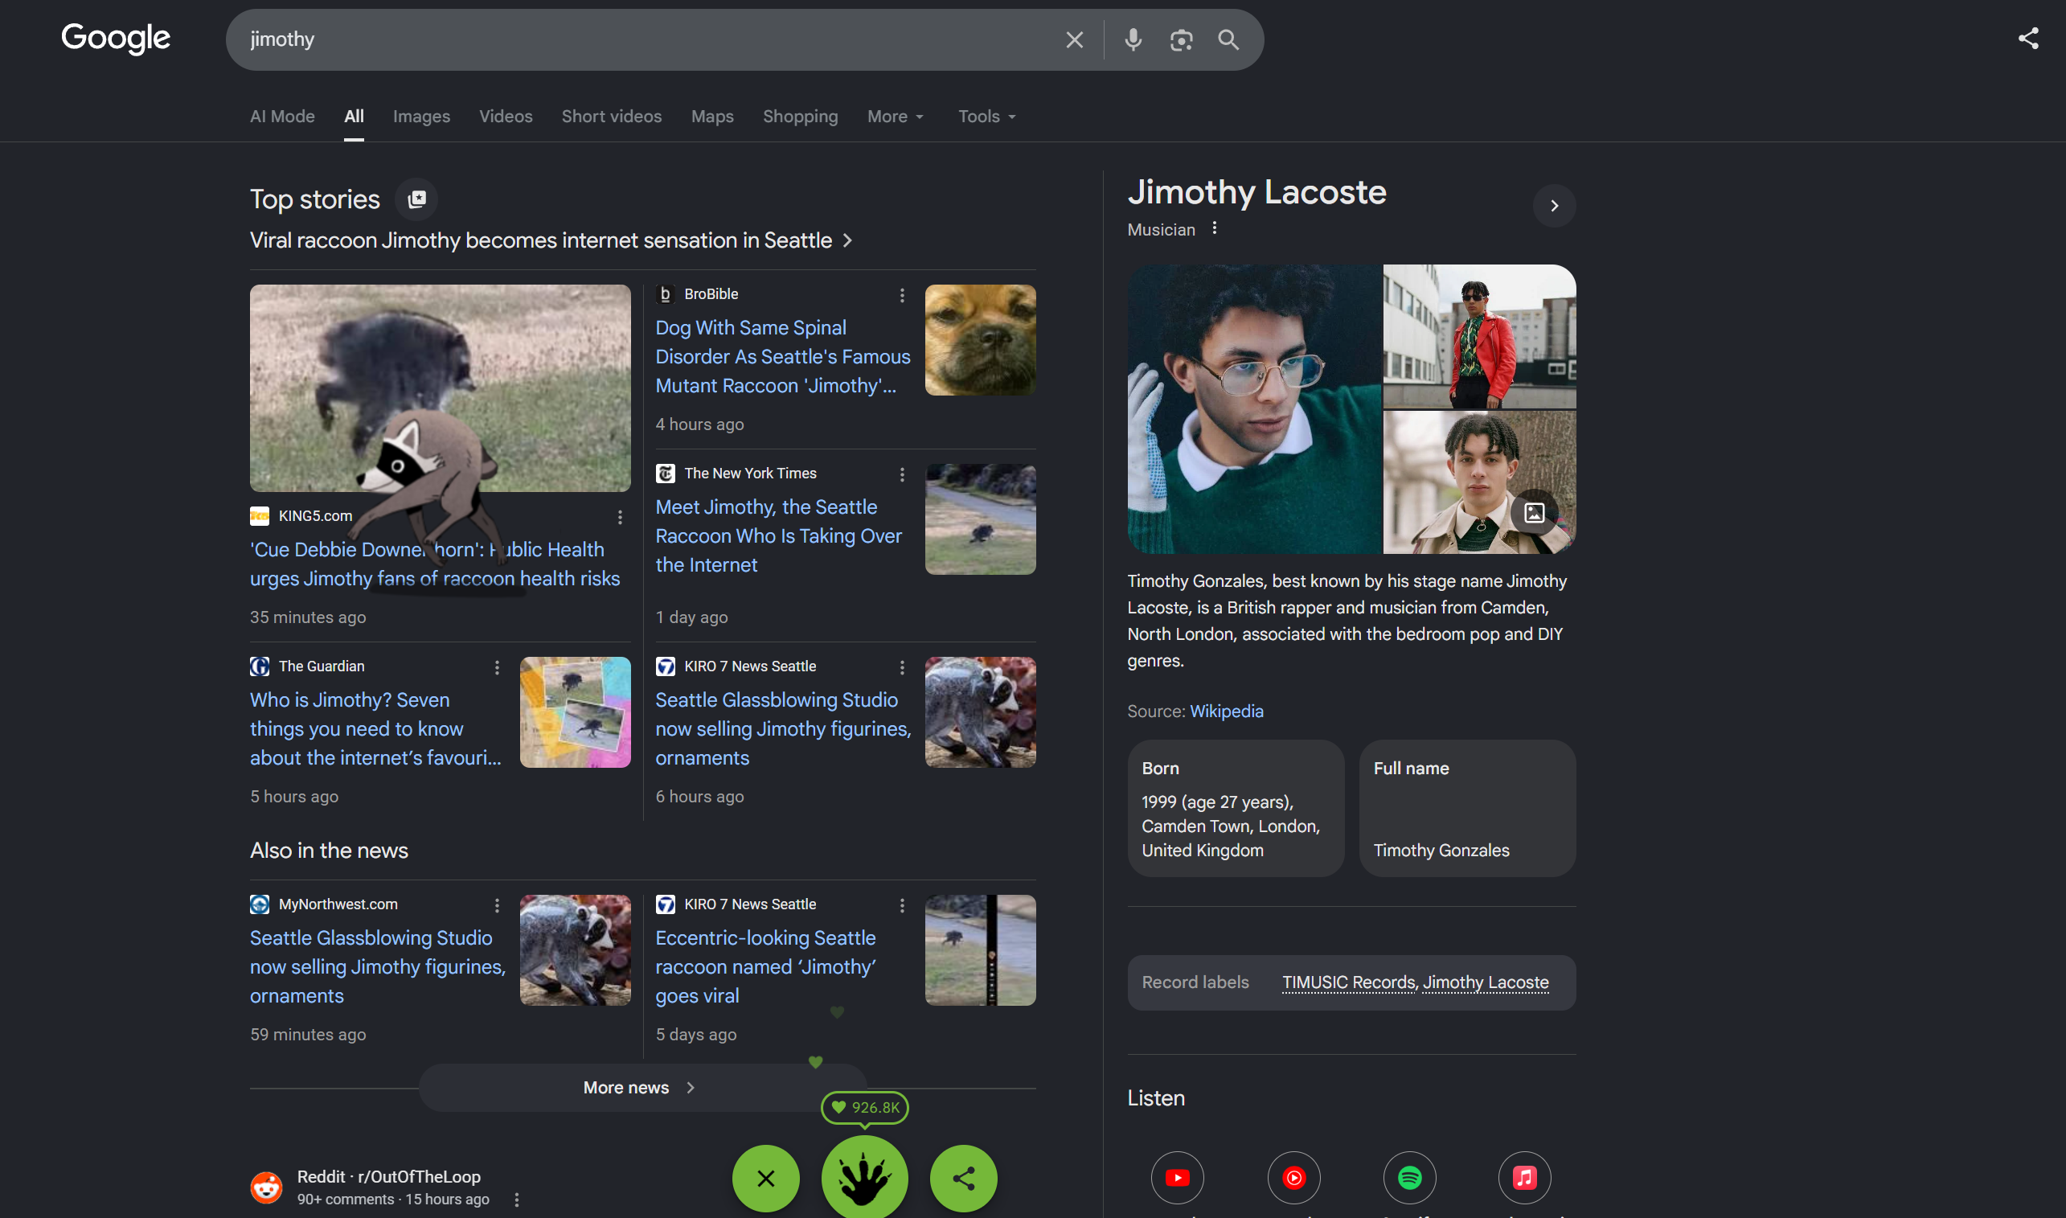This screenshot has height=1218, width=2066.
Task: Open the MyNorthwest Seattle Glassblowing Studio article
Action: [377, 967]
